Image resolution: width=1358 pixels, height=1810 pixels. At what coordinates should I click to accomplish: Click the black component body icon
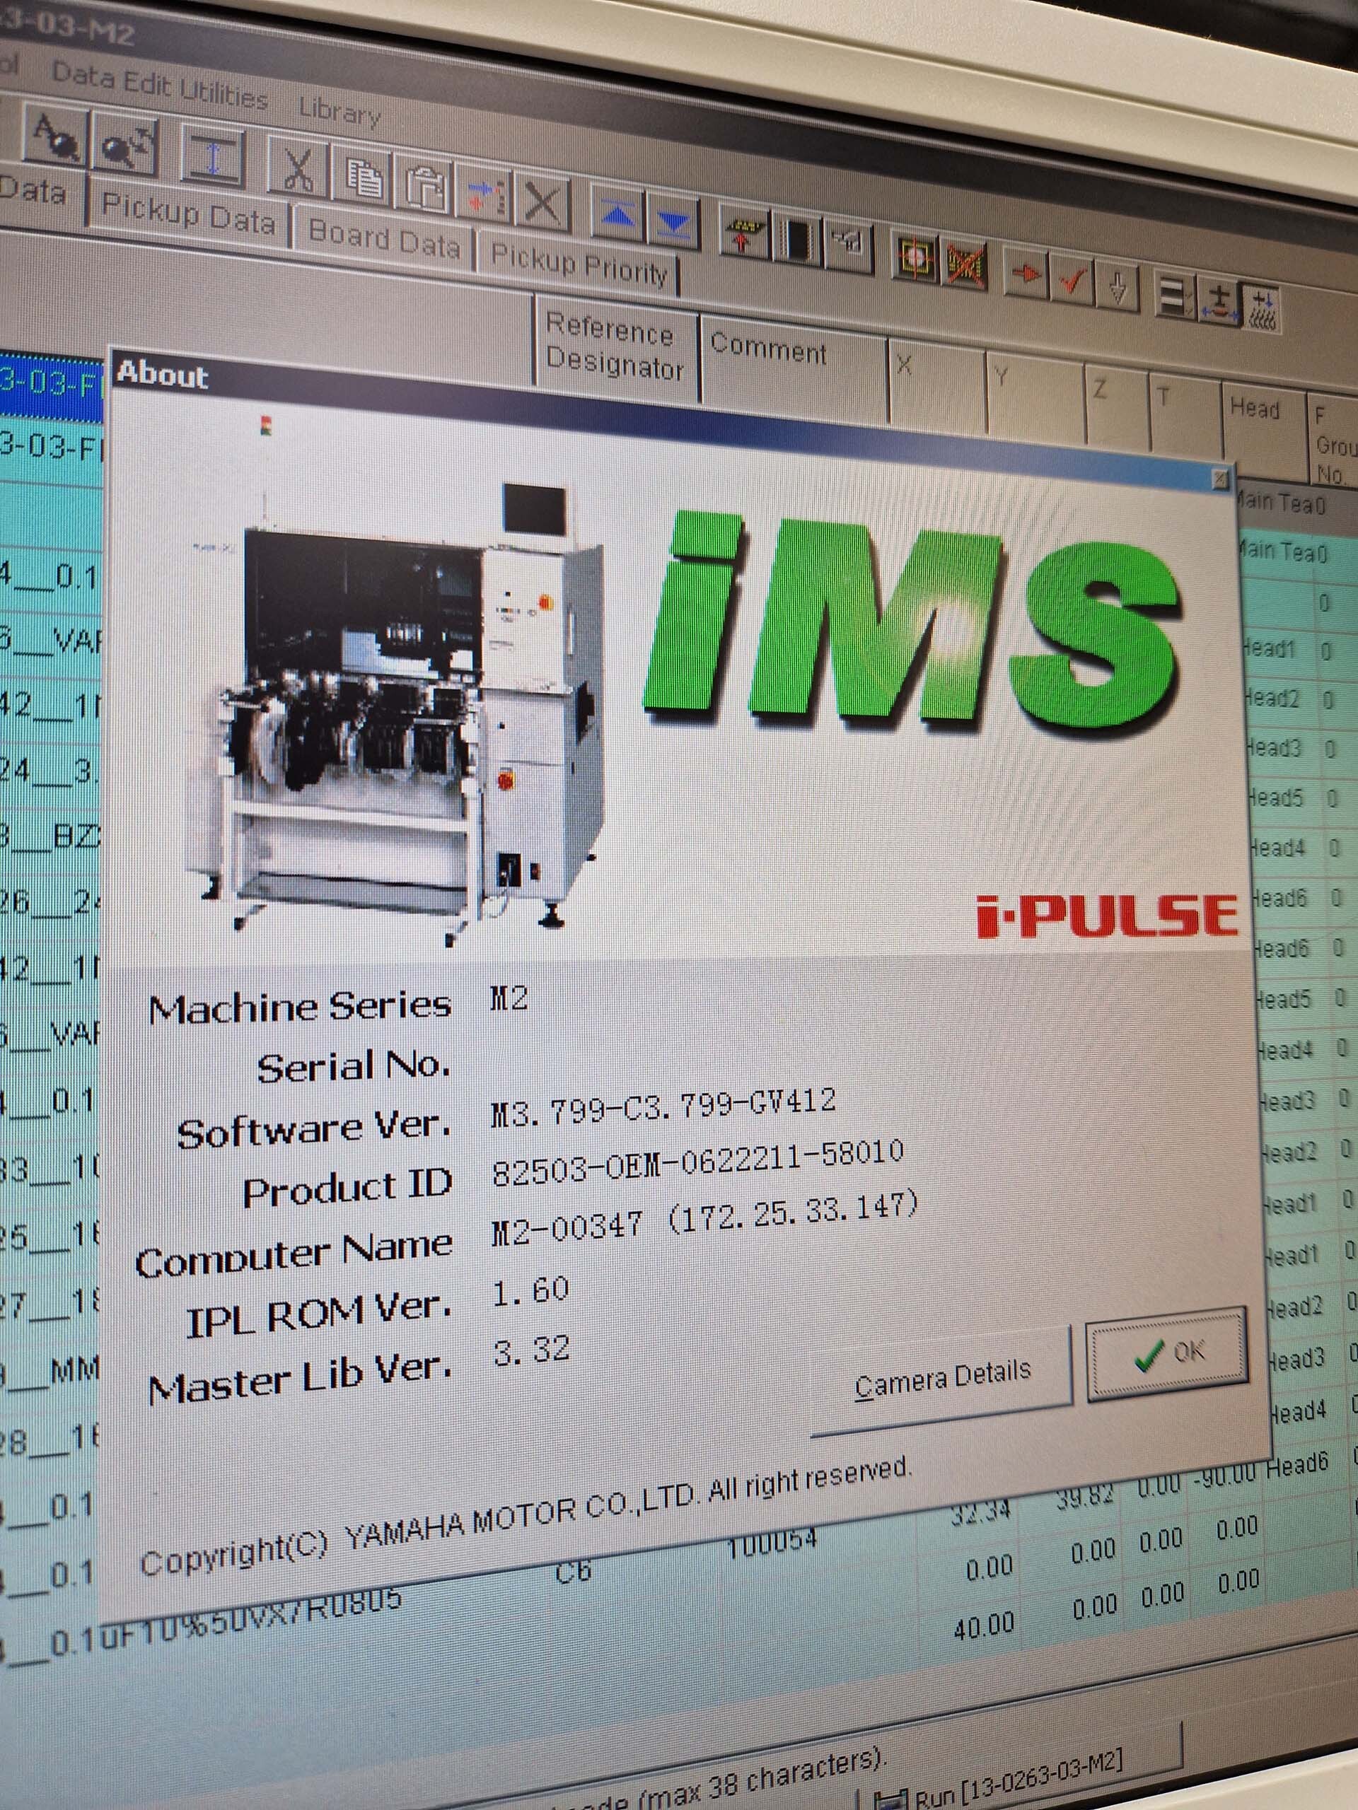click(796, 240)
